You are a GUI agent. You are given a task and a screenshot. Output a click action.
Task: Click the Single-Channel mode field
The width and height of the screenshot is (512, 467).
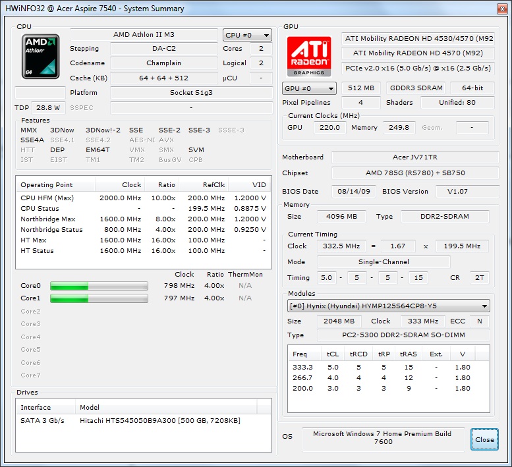coord(384,262)
